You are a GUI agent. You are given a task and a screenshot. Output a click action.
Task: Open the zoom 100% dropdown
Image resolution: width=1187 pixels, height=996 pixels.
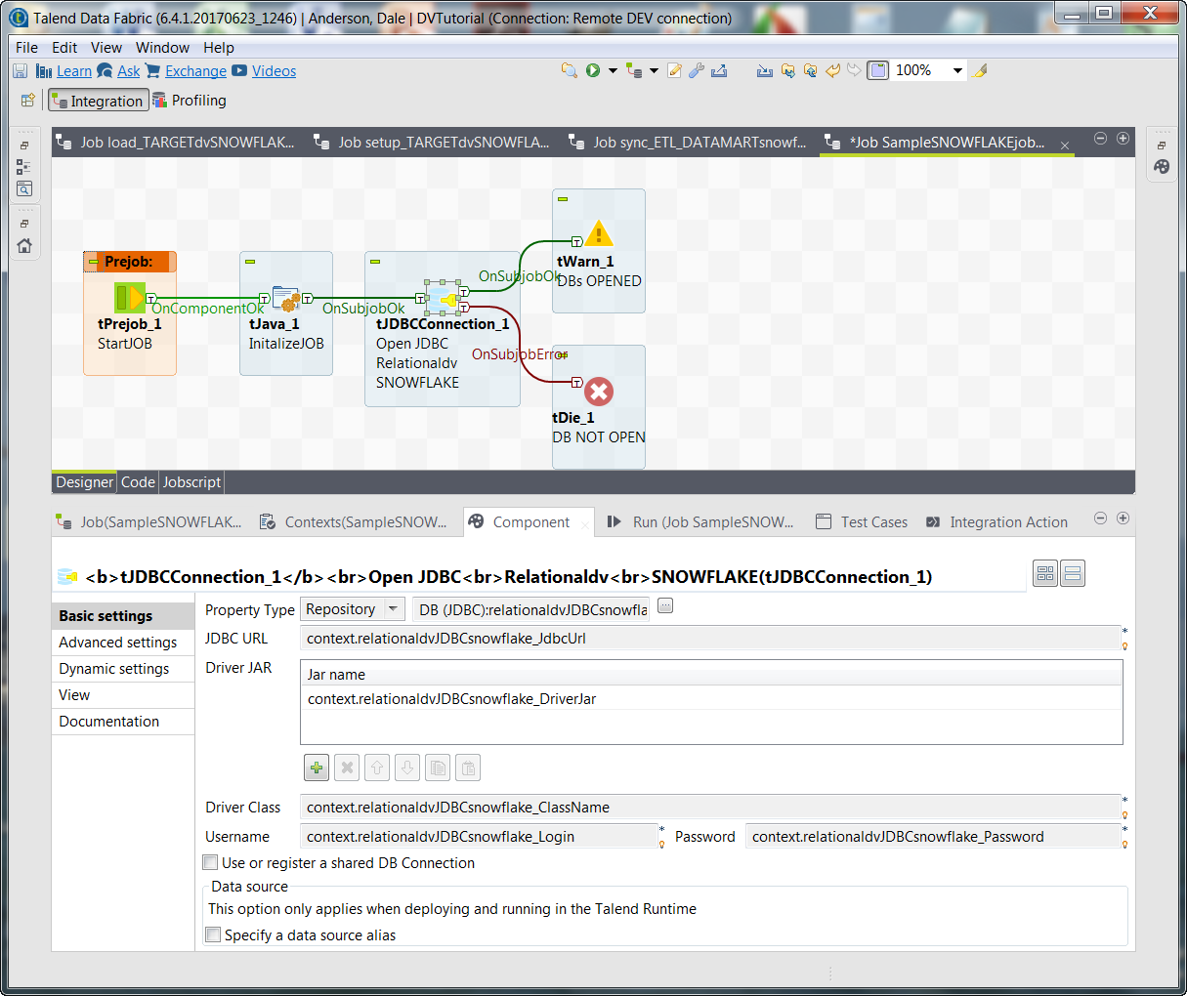click(x=957, y=70)
